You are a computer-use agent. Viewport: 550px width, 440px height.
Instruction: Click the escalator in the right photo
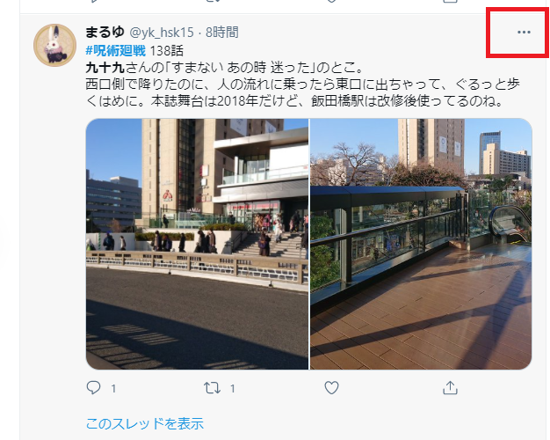pyautogui.click(x=510, y=224)
